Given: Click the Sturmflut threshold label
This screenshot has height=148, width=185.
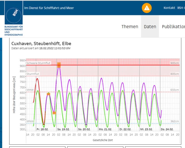Looking at the screenshot, I should click(x=33, y=74).
